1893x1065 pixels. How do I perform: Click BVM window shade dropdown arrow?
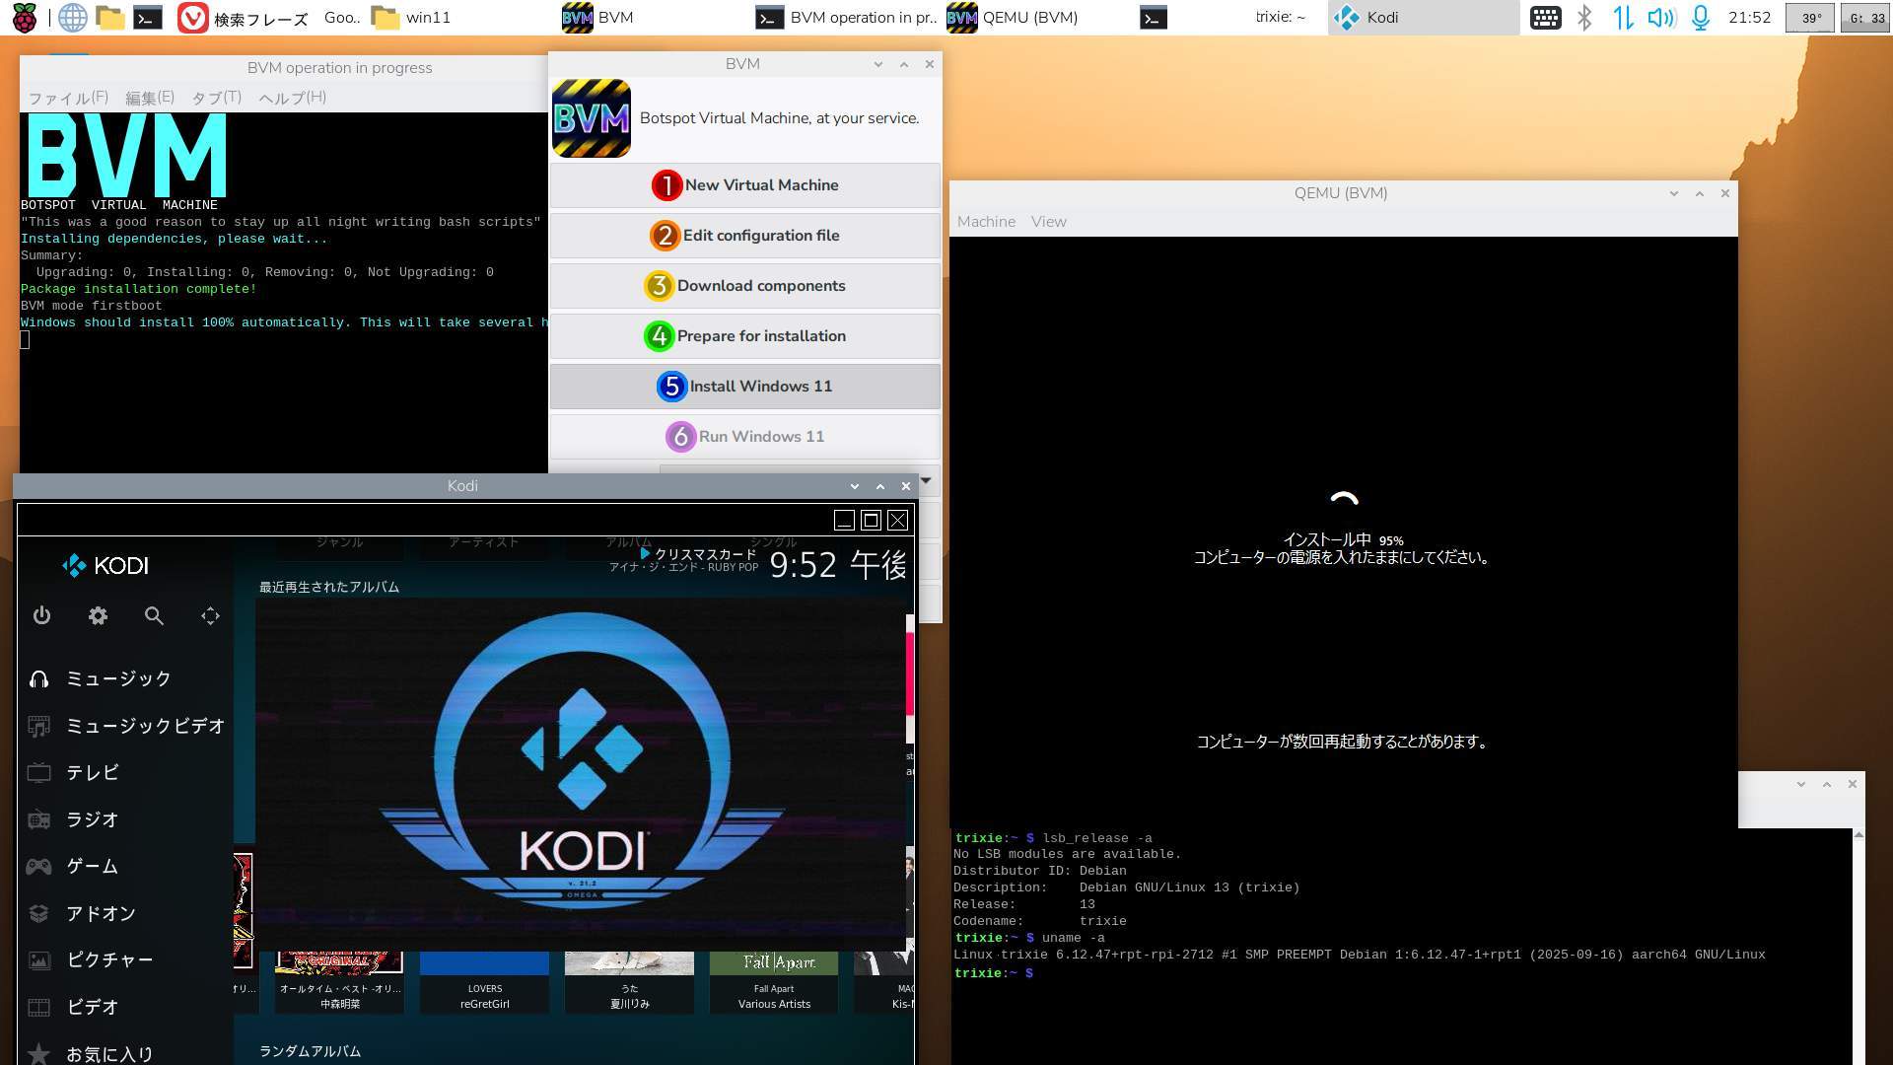tap(877, 64)
